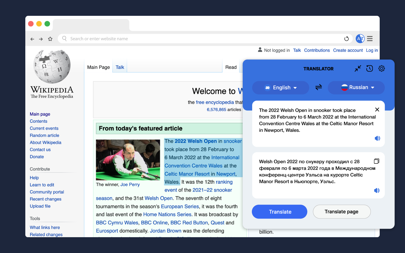Listen to the Russian translation audio
Image resolution: width=405 pixels, height=253 pixels.
[377, 191]
